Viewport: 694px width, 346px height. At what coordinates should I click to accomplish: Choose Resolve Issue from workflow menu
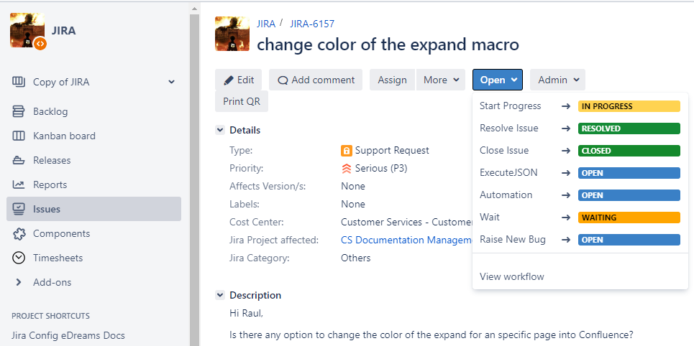tap(509, 128)
